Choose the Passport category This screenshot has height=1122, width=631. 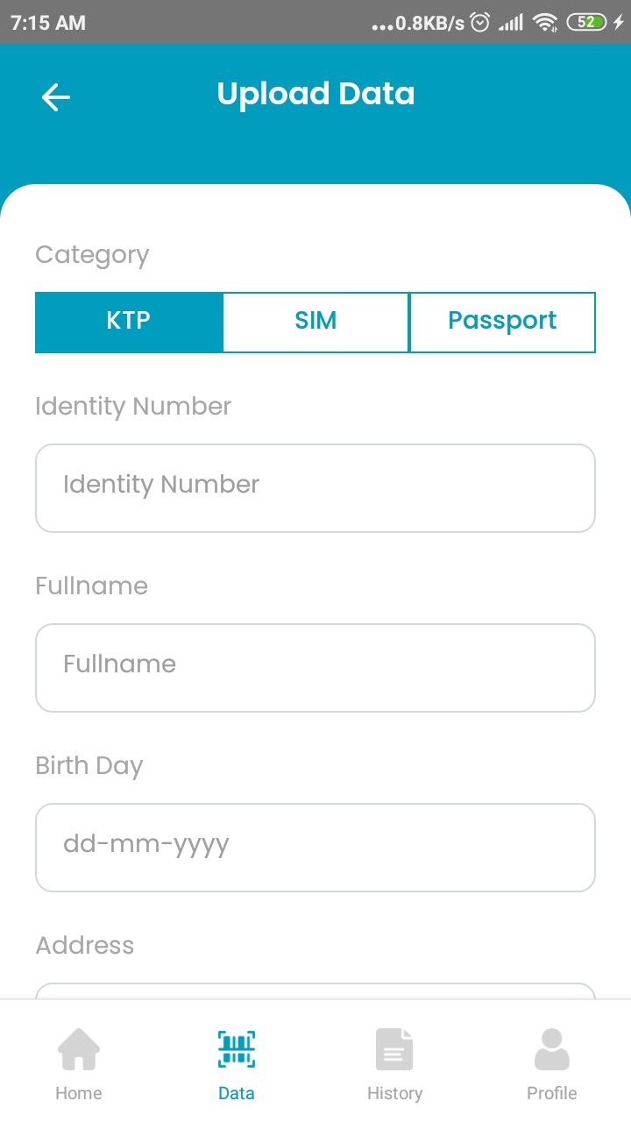click(x=502, y=323)
